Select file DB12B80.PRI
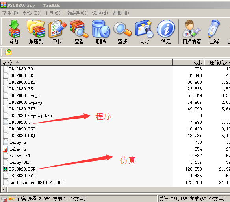Screen dimensions: 230x202 click(x=22, y=82)
